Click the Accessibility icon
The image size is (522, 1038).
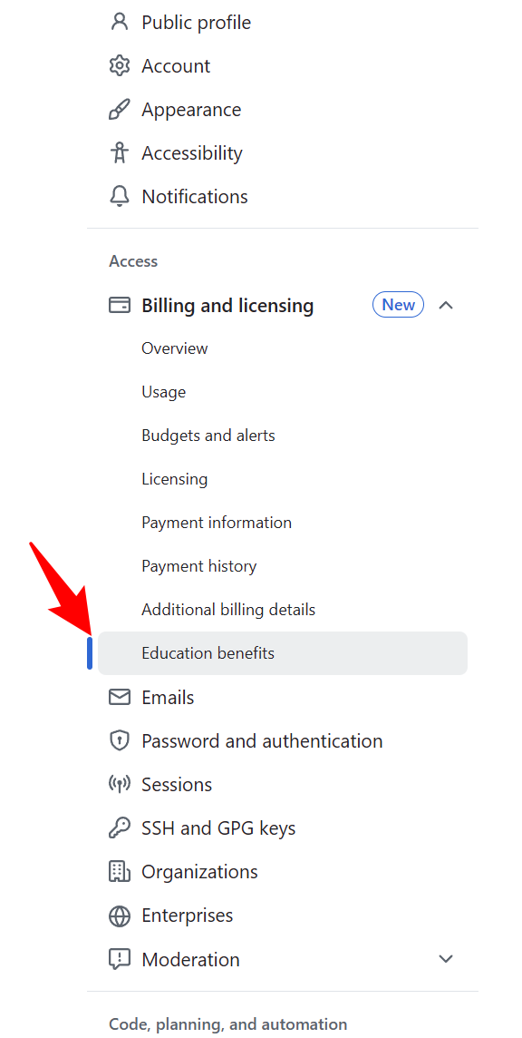pos(120,152)
